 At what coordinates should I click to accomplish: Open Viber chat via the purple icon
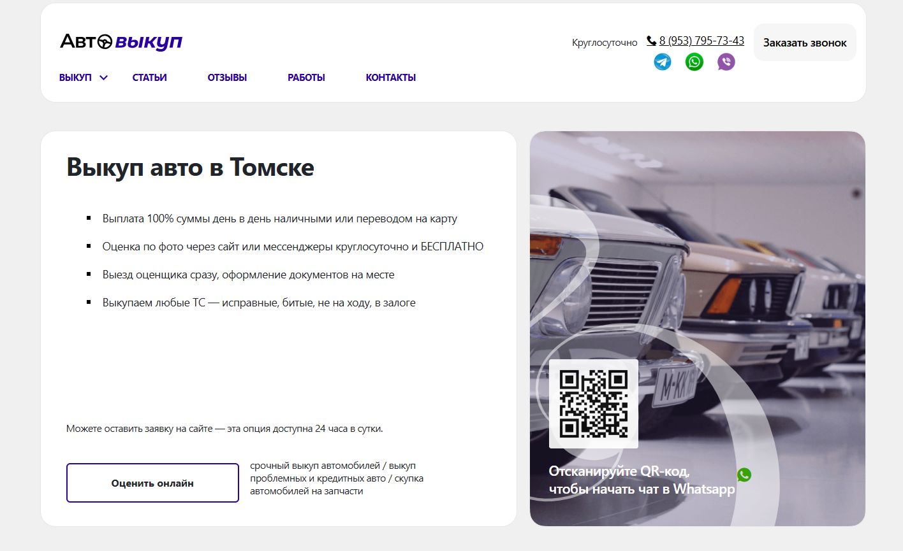(726, 62)
